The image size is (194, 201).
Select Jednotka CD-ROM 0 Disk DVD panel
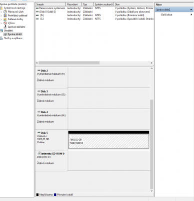[x=51, y=160]
